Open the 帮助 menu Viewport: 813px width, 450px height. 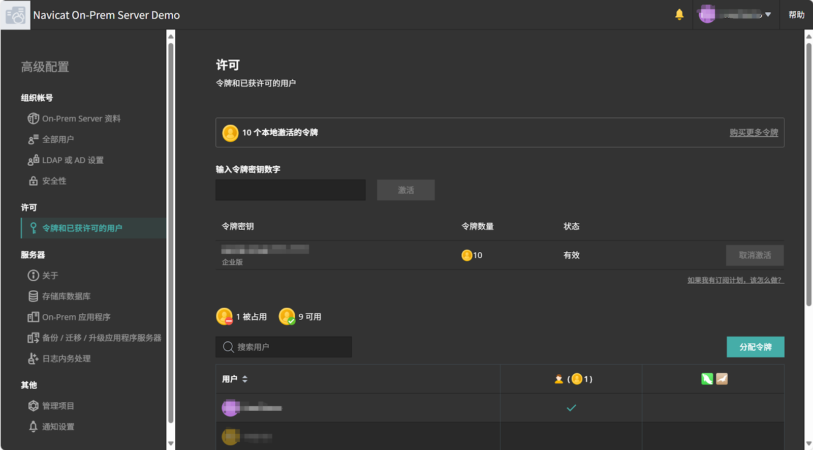[796, 15]
